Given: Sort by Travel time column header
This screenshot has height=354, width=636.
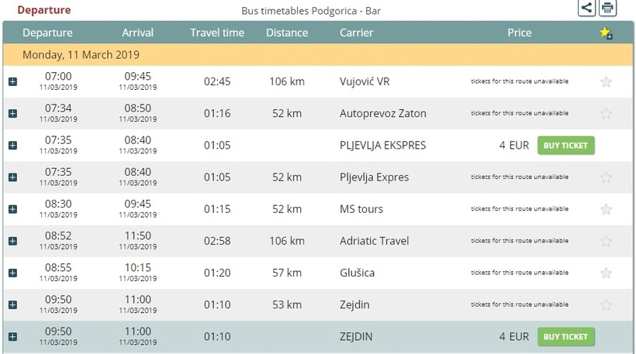Looking at the screenshot, I should point(217,33).
